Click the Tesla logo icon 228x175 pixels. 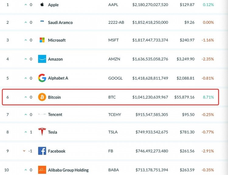click(42, 131)
